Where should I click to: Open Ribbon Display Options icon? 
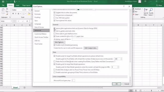click(145, 1)
